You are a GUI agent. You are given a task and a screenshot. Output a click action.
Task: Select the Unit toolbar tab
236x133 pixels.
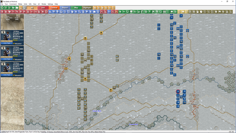(x=43, y=8)
